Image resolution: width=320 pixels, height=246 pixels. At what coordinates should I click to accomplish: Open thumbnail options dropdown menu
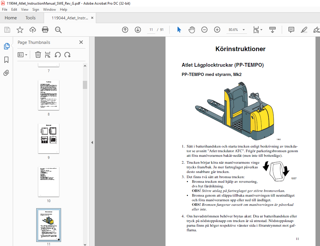coord(23,55)
